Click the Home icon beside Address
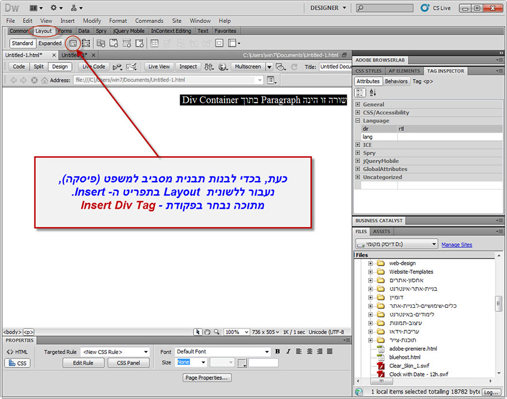 click(x=44, y=80)
